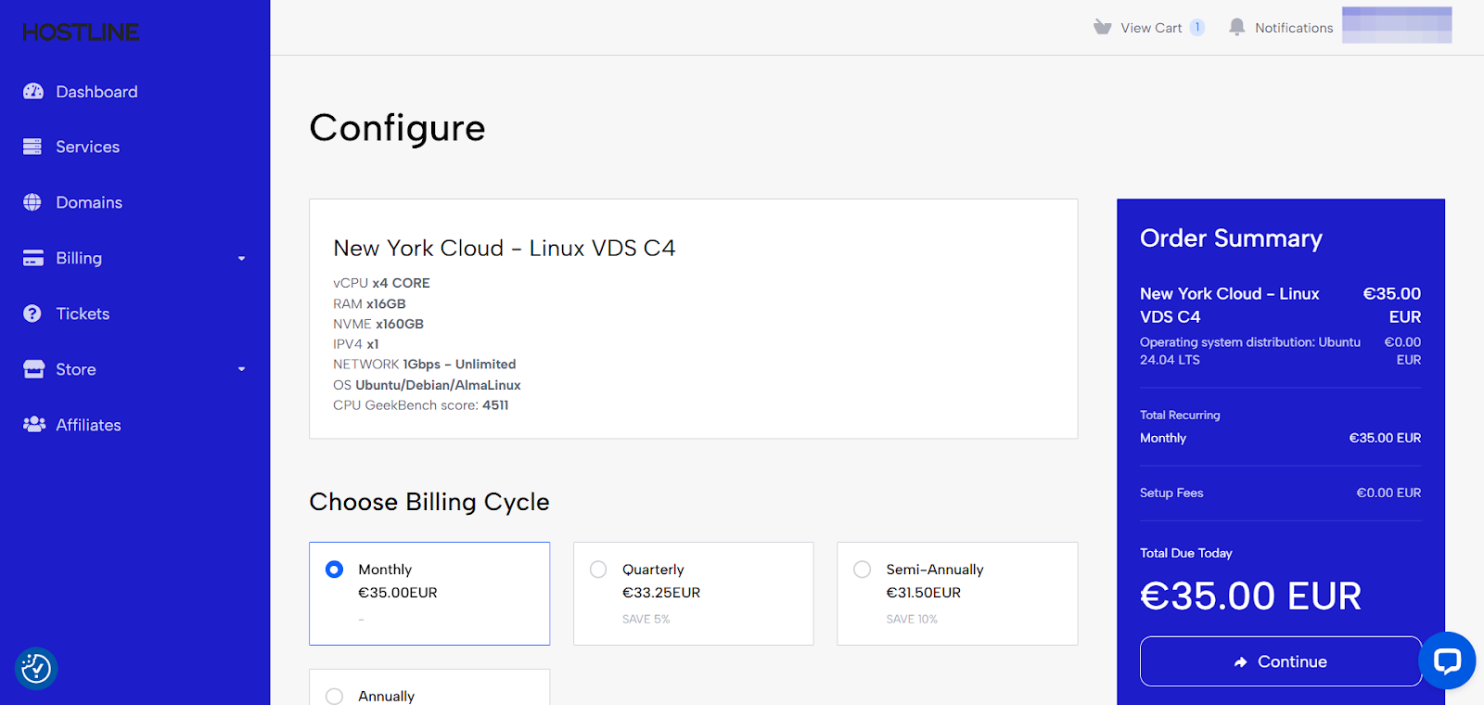1484x705 pixels.
Task: Expand the Billing menu arrow
Action: click(241, 259)
